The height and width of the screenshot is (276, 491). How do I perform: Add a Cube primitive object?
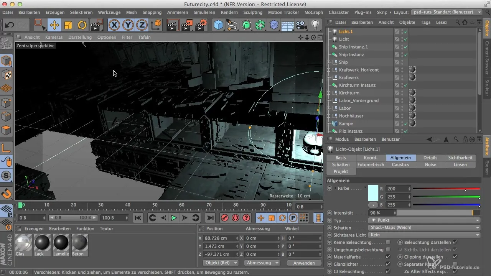[219, 25]
